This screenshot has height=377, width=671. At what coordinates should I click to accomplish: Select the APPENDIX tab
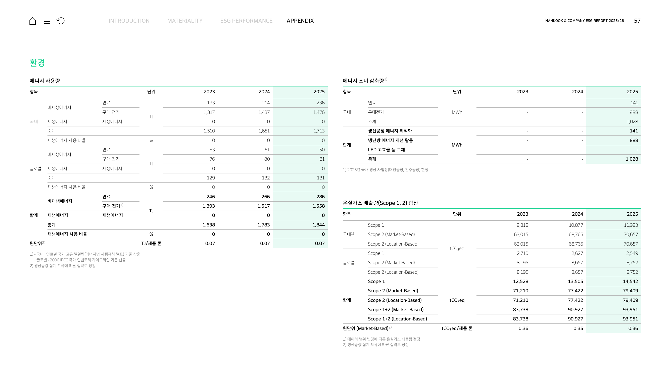coord(300,21)
